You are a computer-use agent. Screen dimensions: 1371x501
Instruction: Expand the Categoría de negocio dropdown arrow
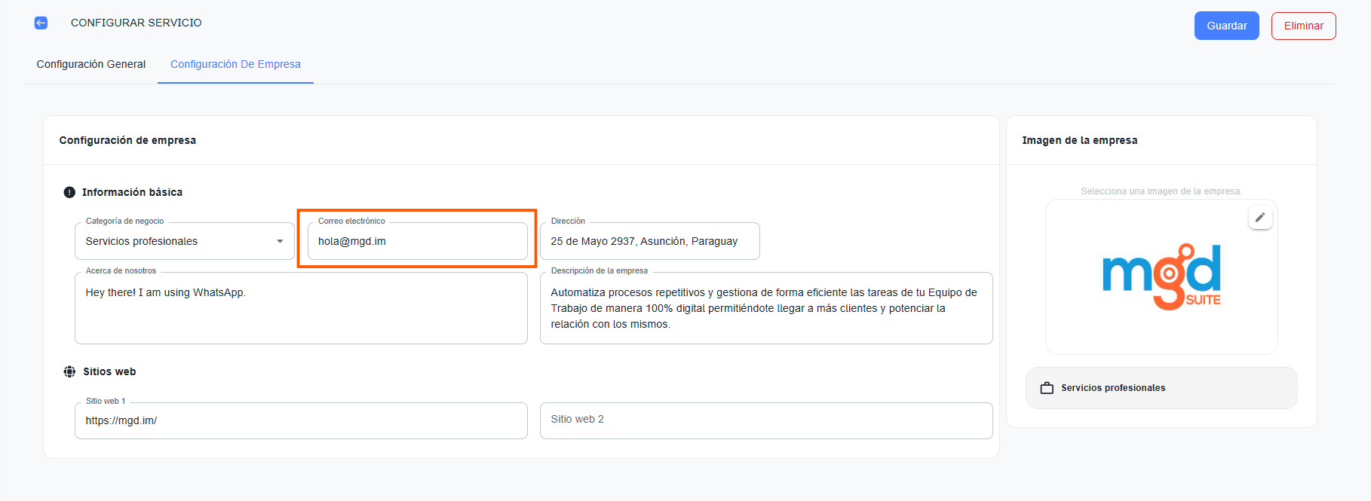pos(280,241)
